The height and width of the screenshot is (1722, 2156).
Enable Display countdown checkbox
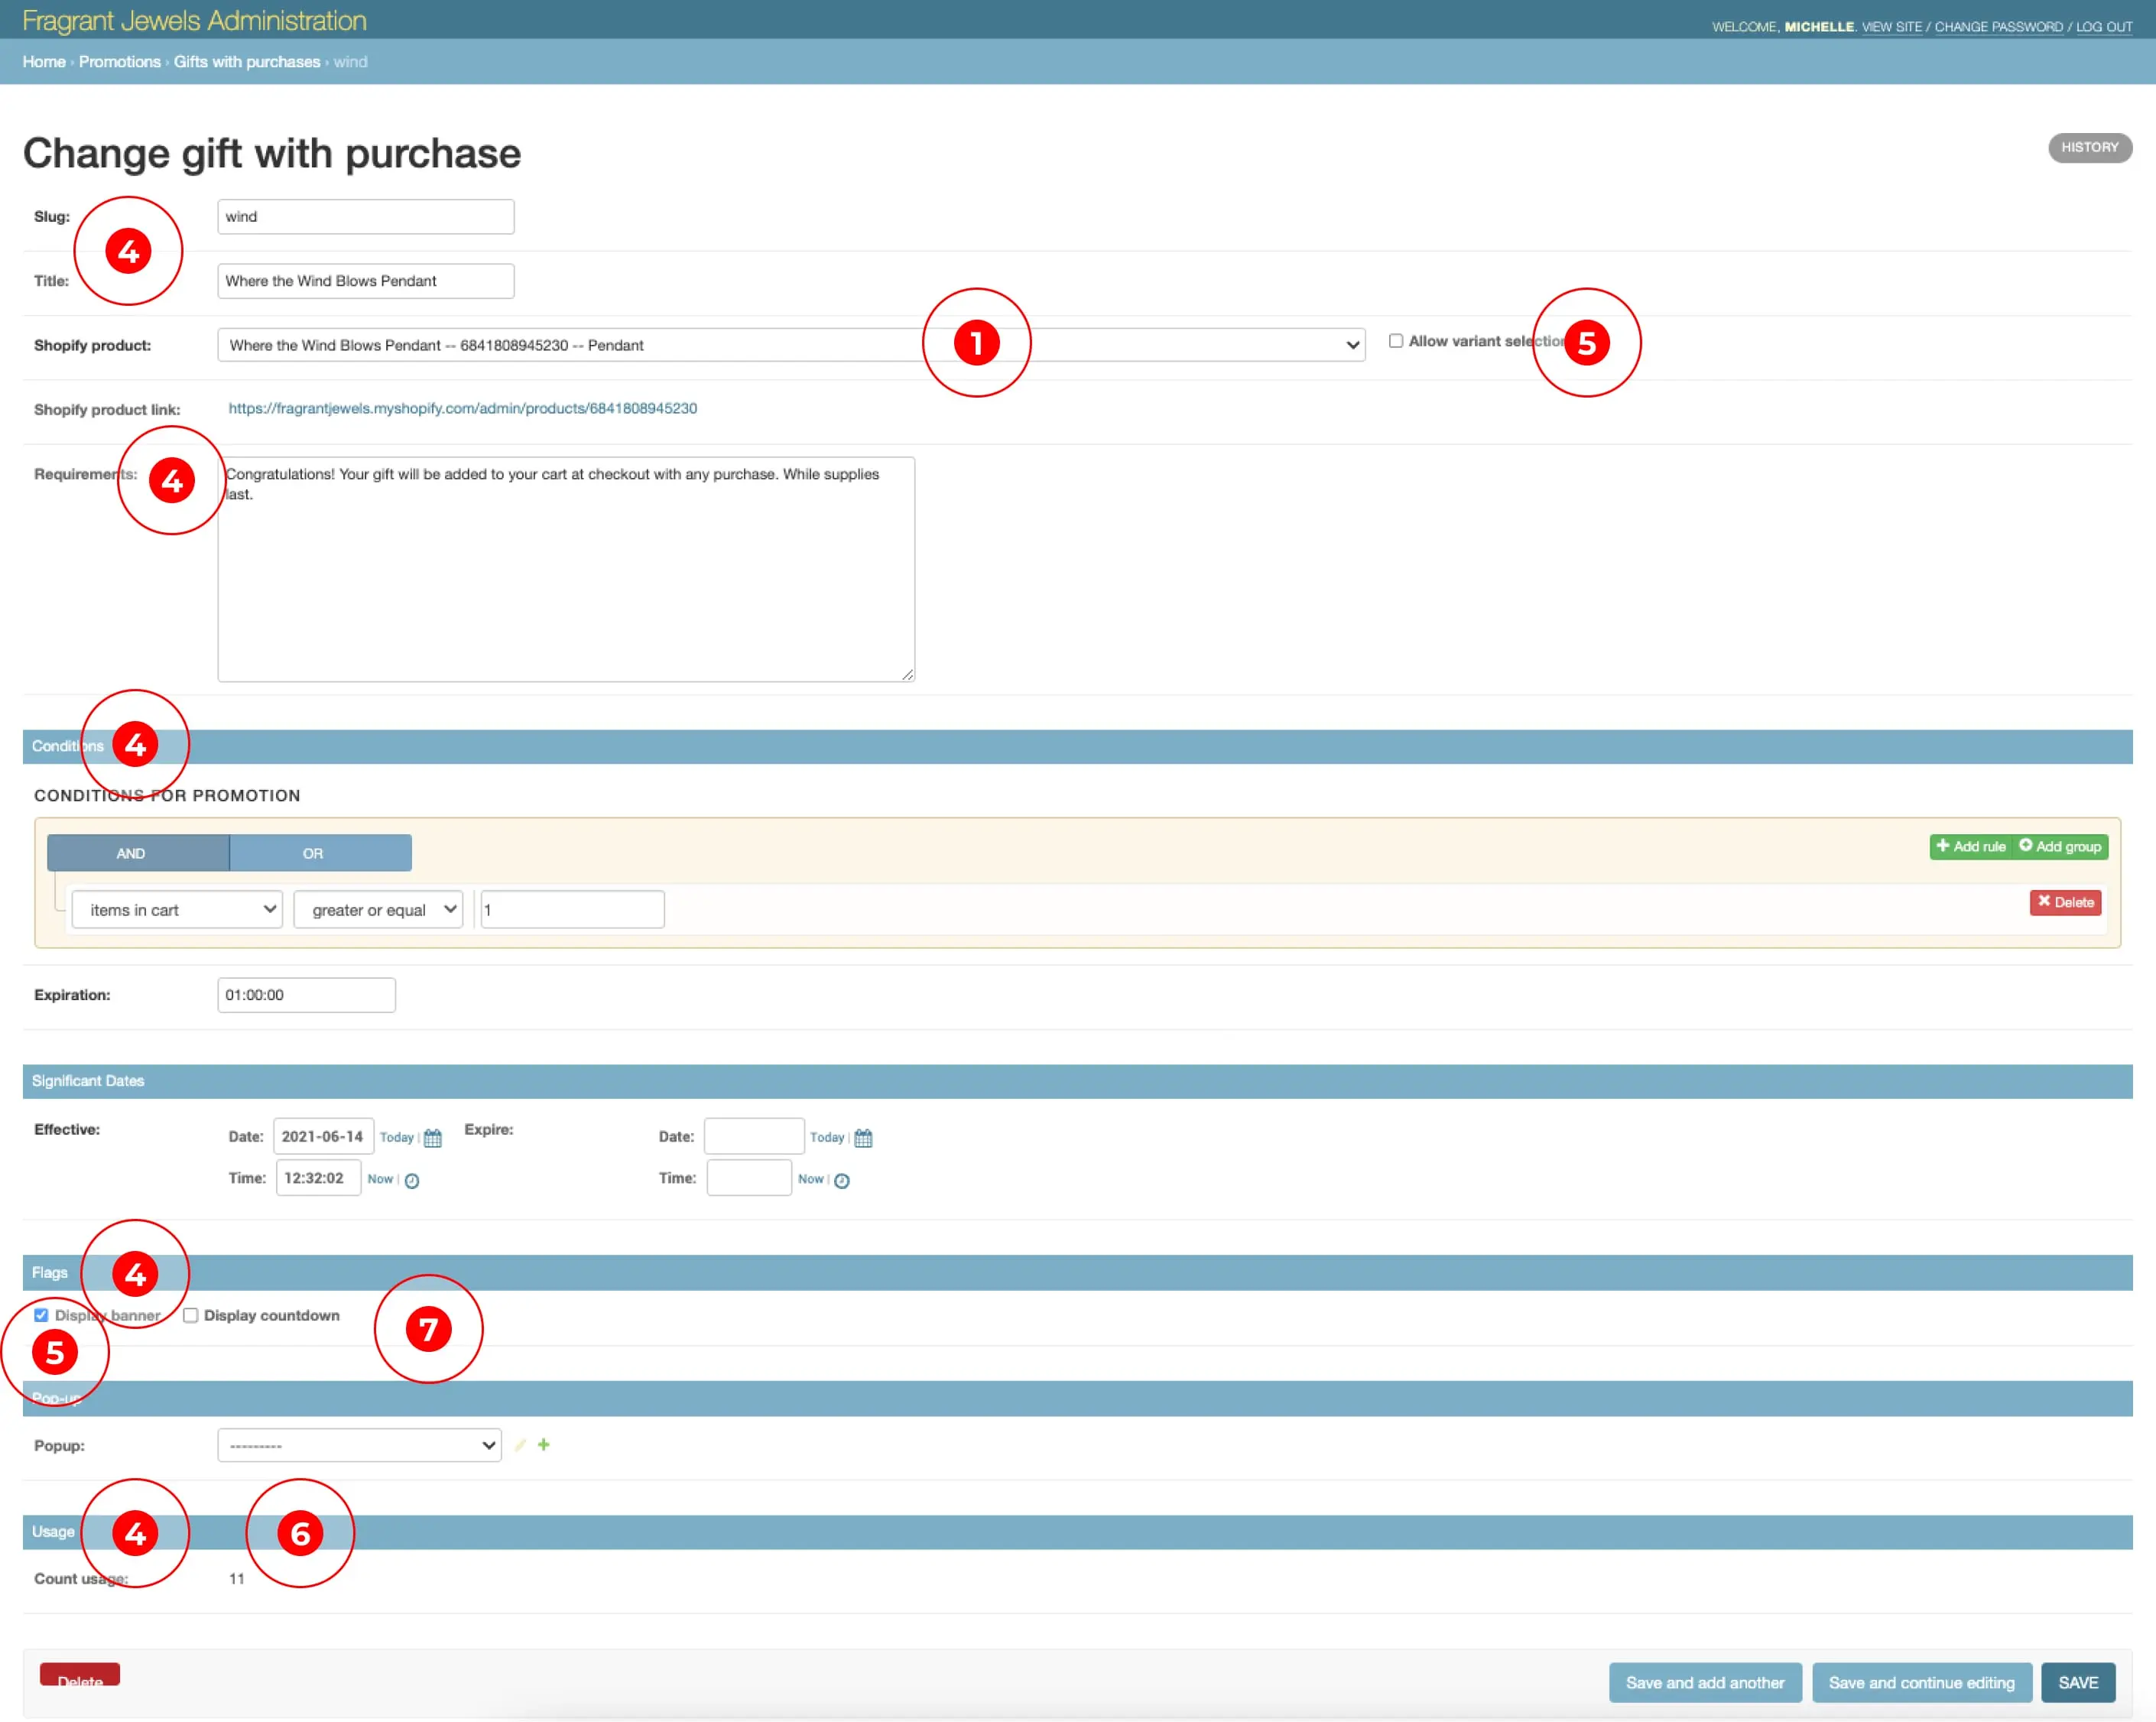click(190, 1315)
